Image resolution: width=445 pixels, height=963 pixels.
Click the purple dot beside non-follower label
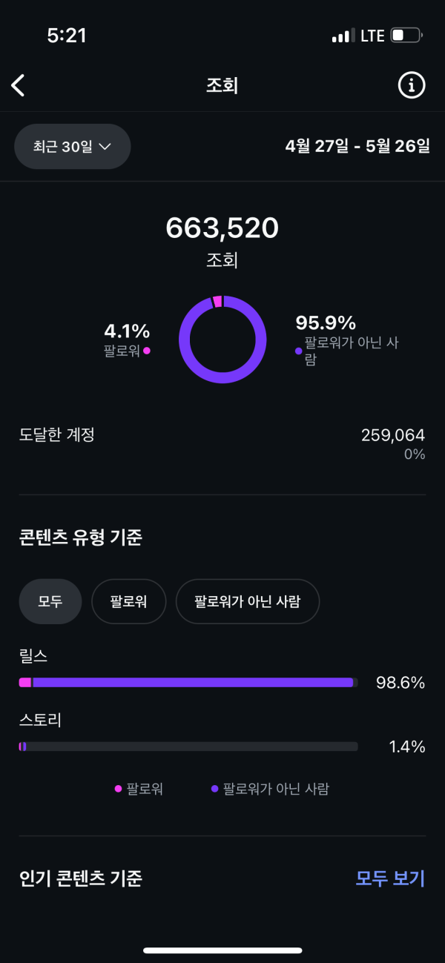tap(299, 351)
